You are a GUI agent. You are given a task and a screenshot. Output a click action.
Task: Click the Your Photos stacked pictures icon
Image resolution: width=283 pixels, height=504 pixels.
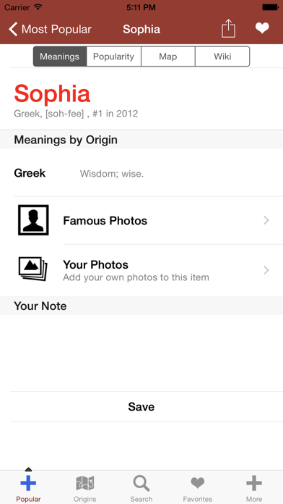32,269
